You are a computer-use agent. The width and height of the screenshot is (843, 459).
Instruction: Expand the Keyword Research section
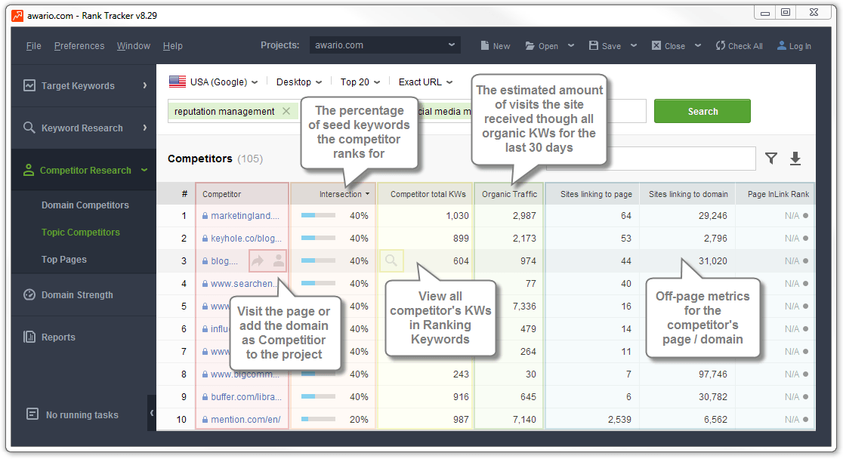click(x=144, y=128)
